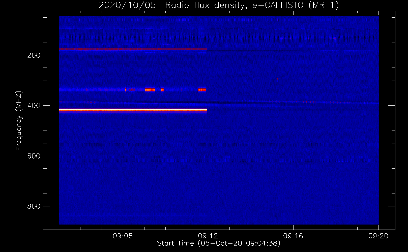Click the 09:16 time tick label
Image resolution: width=408 pixels, height=252 pixels.
(293, 236)
